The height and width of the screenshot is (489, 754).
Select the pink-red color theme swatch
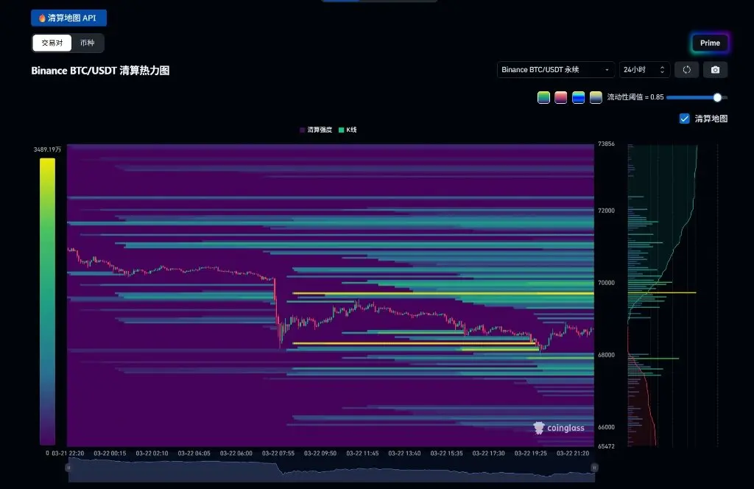(x=560, y=97)
